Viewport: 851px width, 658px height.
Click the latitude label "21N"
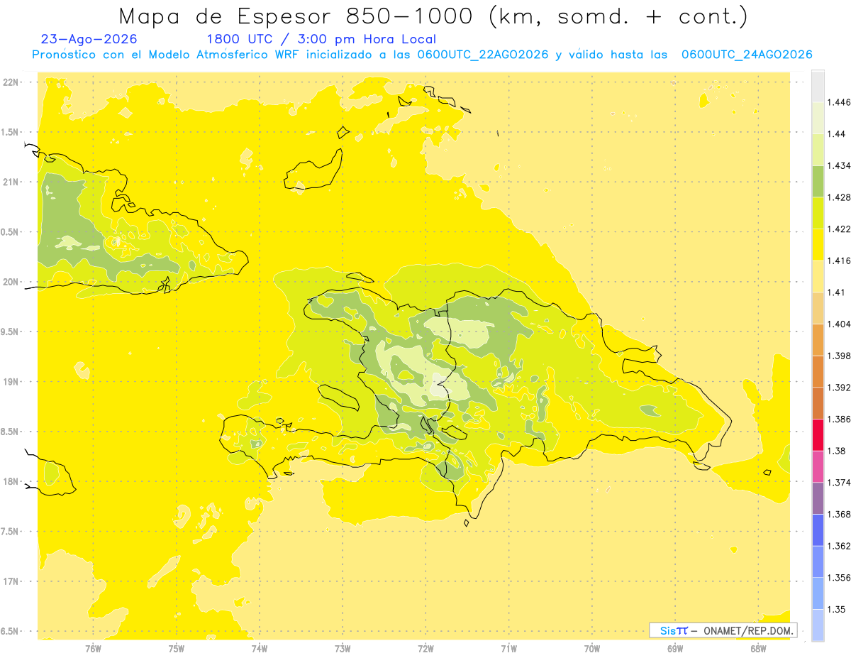11,182
